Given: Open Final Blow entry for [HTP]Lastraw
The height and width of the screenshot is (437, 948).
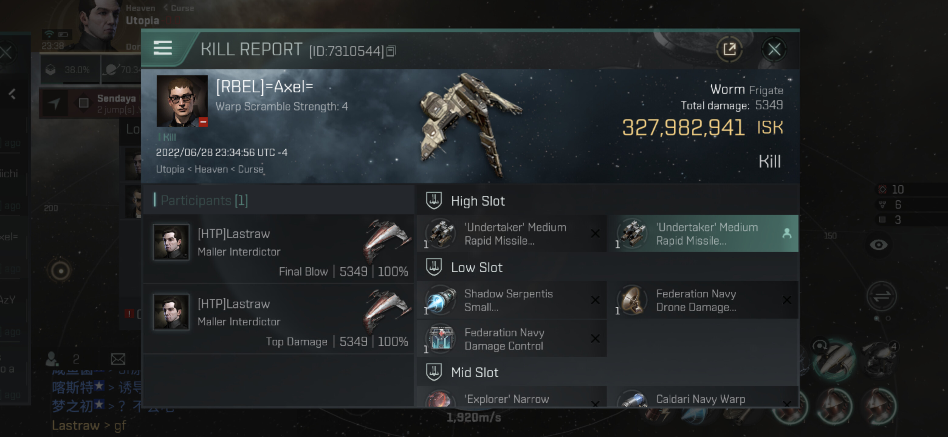Looking at the screenshot, I should [x=279, y=249].
